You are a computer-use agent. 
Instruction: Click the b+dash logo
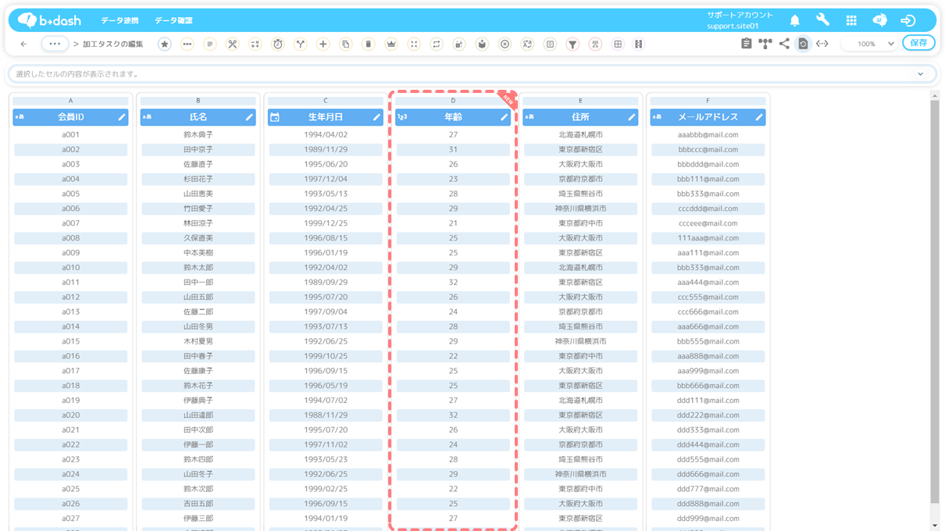50,20
